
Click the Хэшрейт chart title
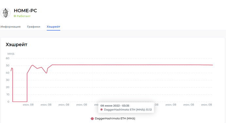point(16,45)
